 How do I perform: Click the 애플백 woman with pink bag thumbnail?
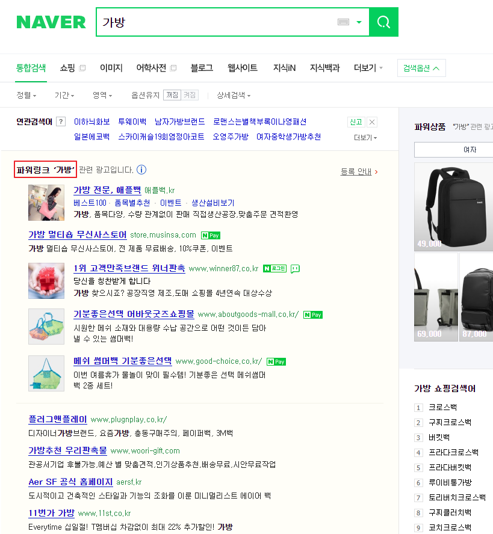pos(46,203)
